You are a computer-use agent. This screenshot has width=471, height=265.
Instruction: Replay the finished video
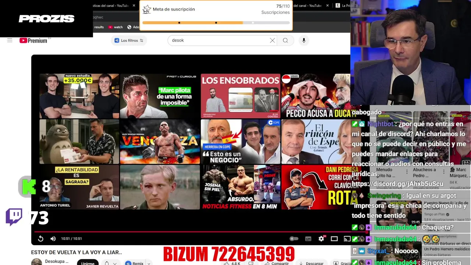coord(41,239)
